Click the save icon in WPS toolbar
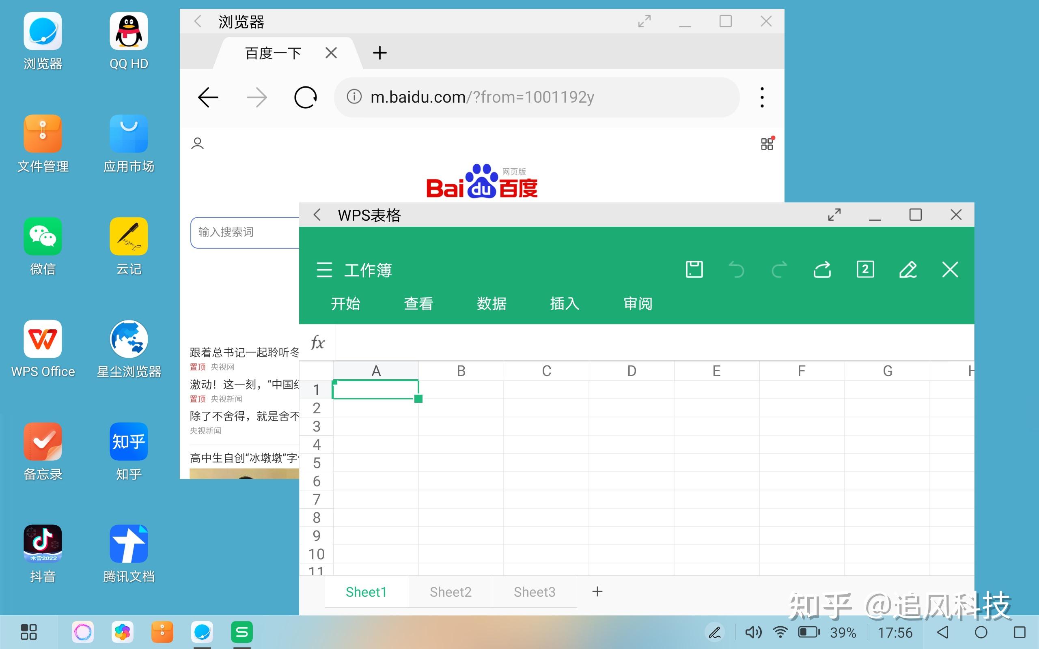The height and width of the screenshot is (649, 1039). coord(694,270)
